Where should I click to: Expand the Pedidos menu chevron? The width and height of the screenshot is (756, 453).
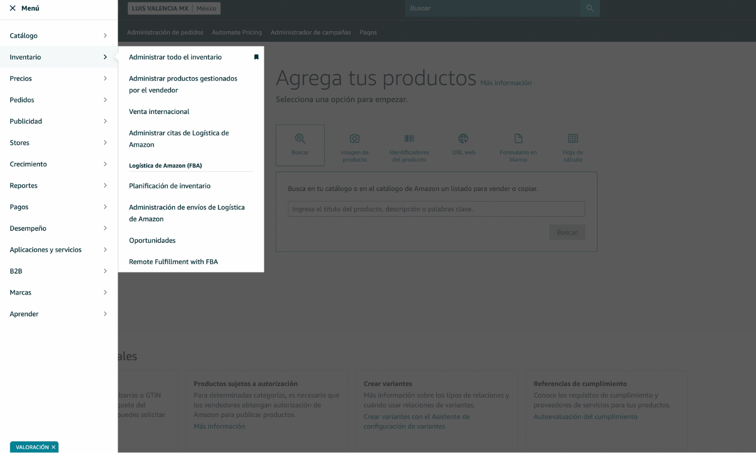click(x=105, y=100)
